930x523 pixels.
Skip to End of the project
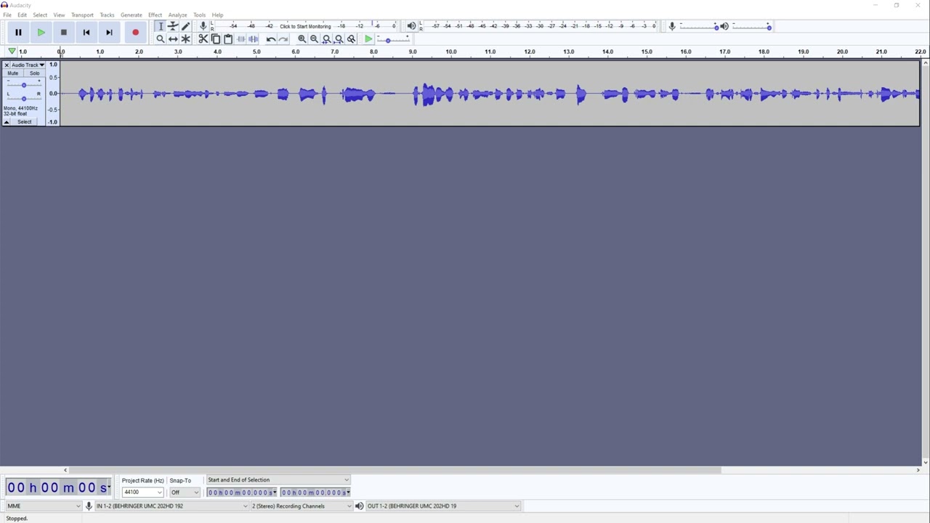(108, 32)
